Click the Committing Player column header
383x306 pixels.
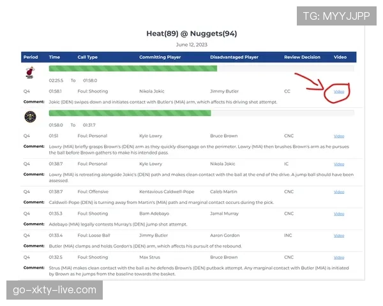coord(160,57)
